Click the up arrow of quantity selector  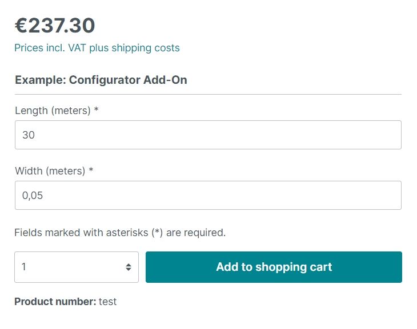(x=129, y=264)
